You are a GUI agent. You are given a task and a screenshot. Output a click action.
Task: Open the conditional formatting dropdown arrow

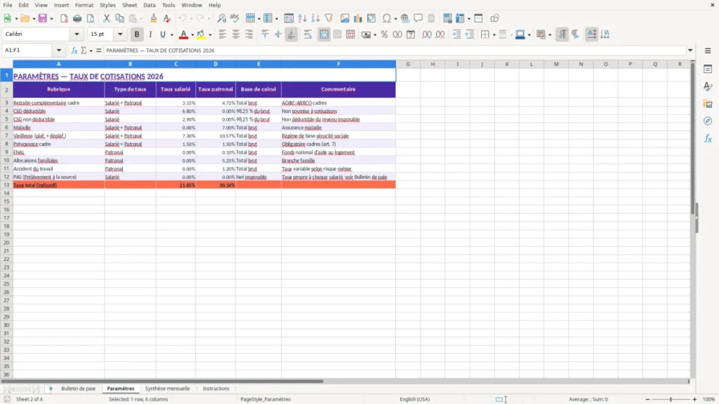tap(550, 35)
